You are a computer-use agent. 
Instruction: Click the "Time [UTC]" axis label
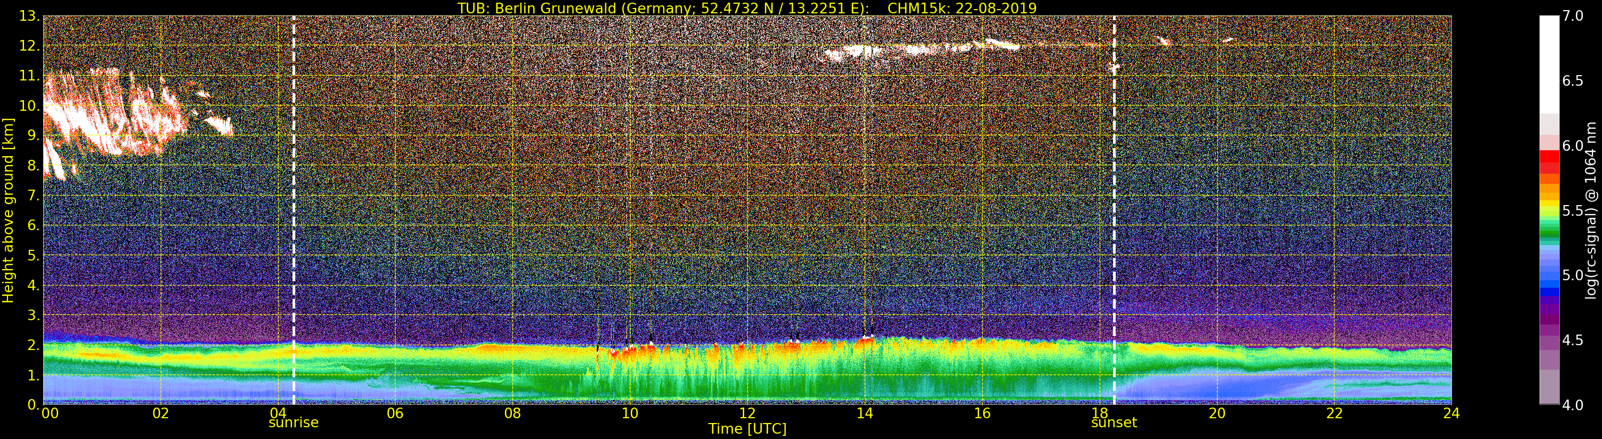[x=747, y=428]
